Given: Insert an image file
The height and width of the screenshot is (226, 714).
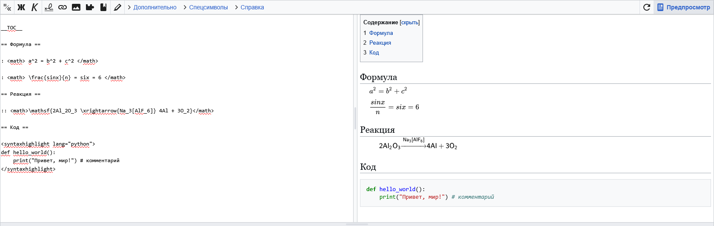Looking at the screenshot, I should pos(76,7).
